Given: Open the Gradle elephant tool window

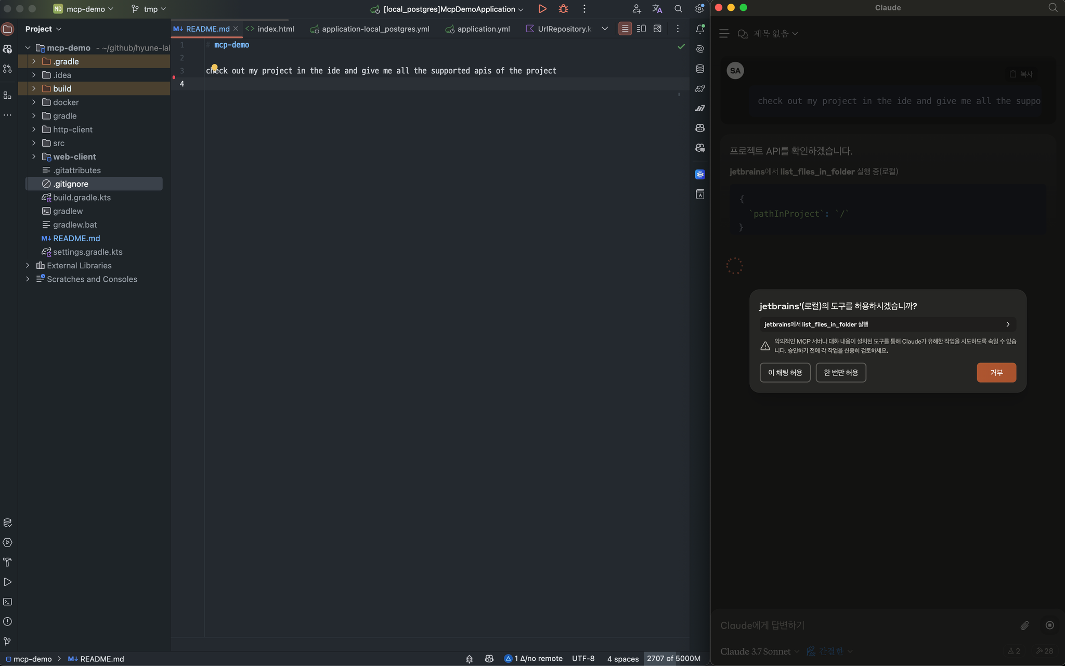Looking at the screenshot, I should point(700,88).
